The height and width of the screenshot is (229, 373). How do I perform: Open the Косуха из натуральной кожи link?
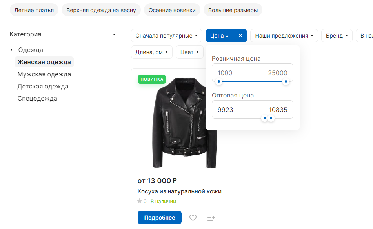tap(179, 191)
